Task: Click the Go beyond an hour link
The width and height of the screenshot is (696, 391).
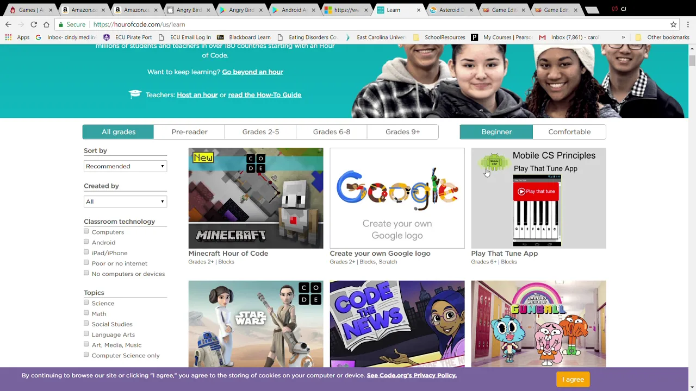Action: coord(252,72)
